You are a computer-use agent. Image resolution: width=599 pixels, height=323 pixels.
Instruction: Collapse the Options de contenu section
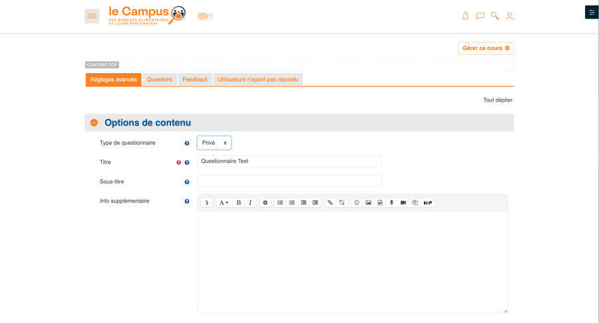pos(94,123)
